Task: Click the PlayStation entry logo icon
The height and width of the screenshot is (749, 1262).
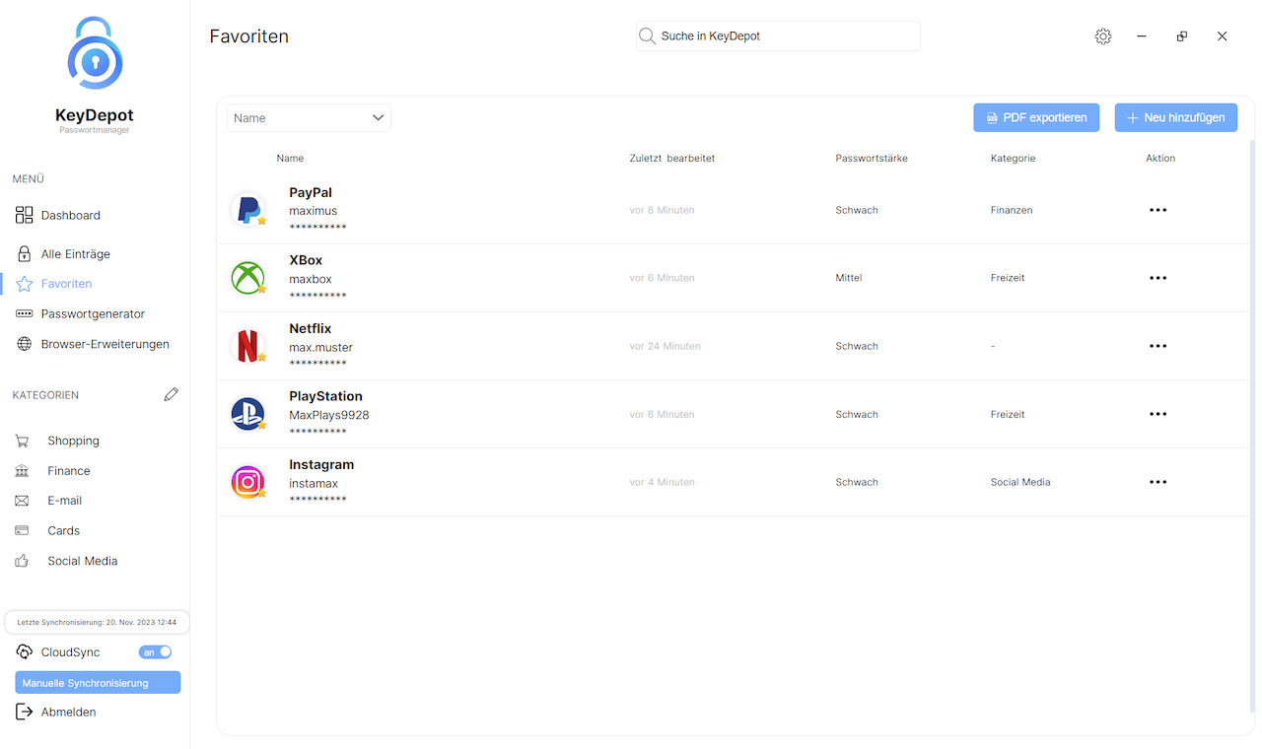Action: coord(247,414)
